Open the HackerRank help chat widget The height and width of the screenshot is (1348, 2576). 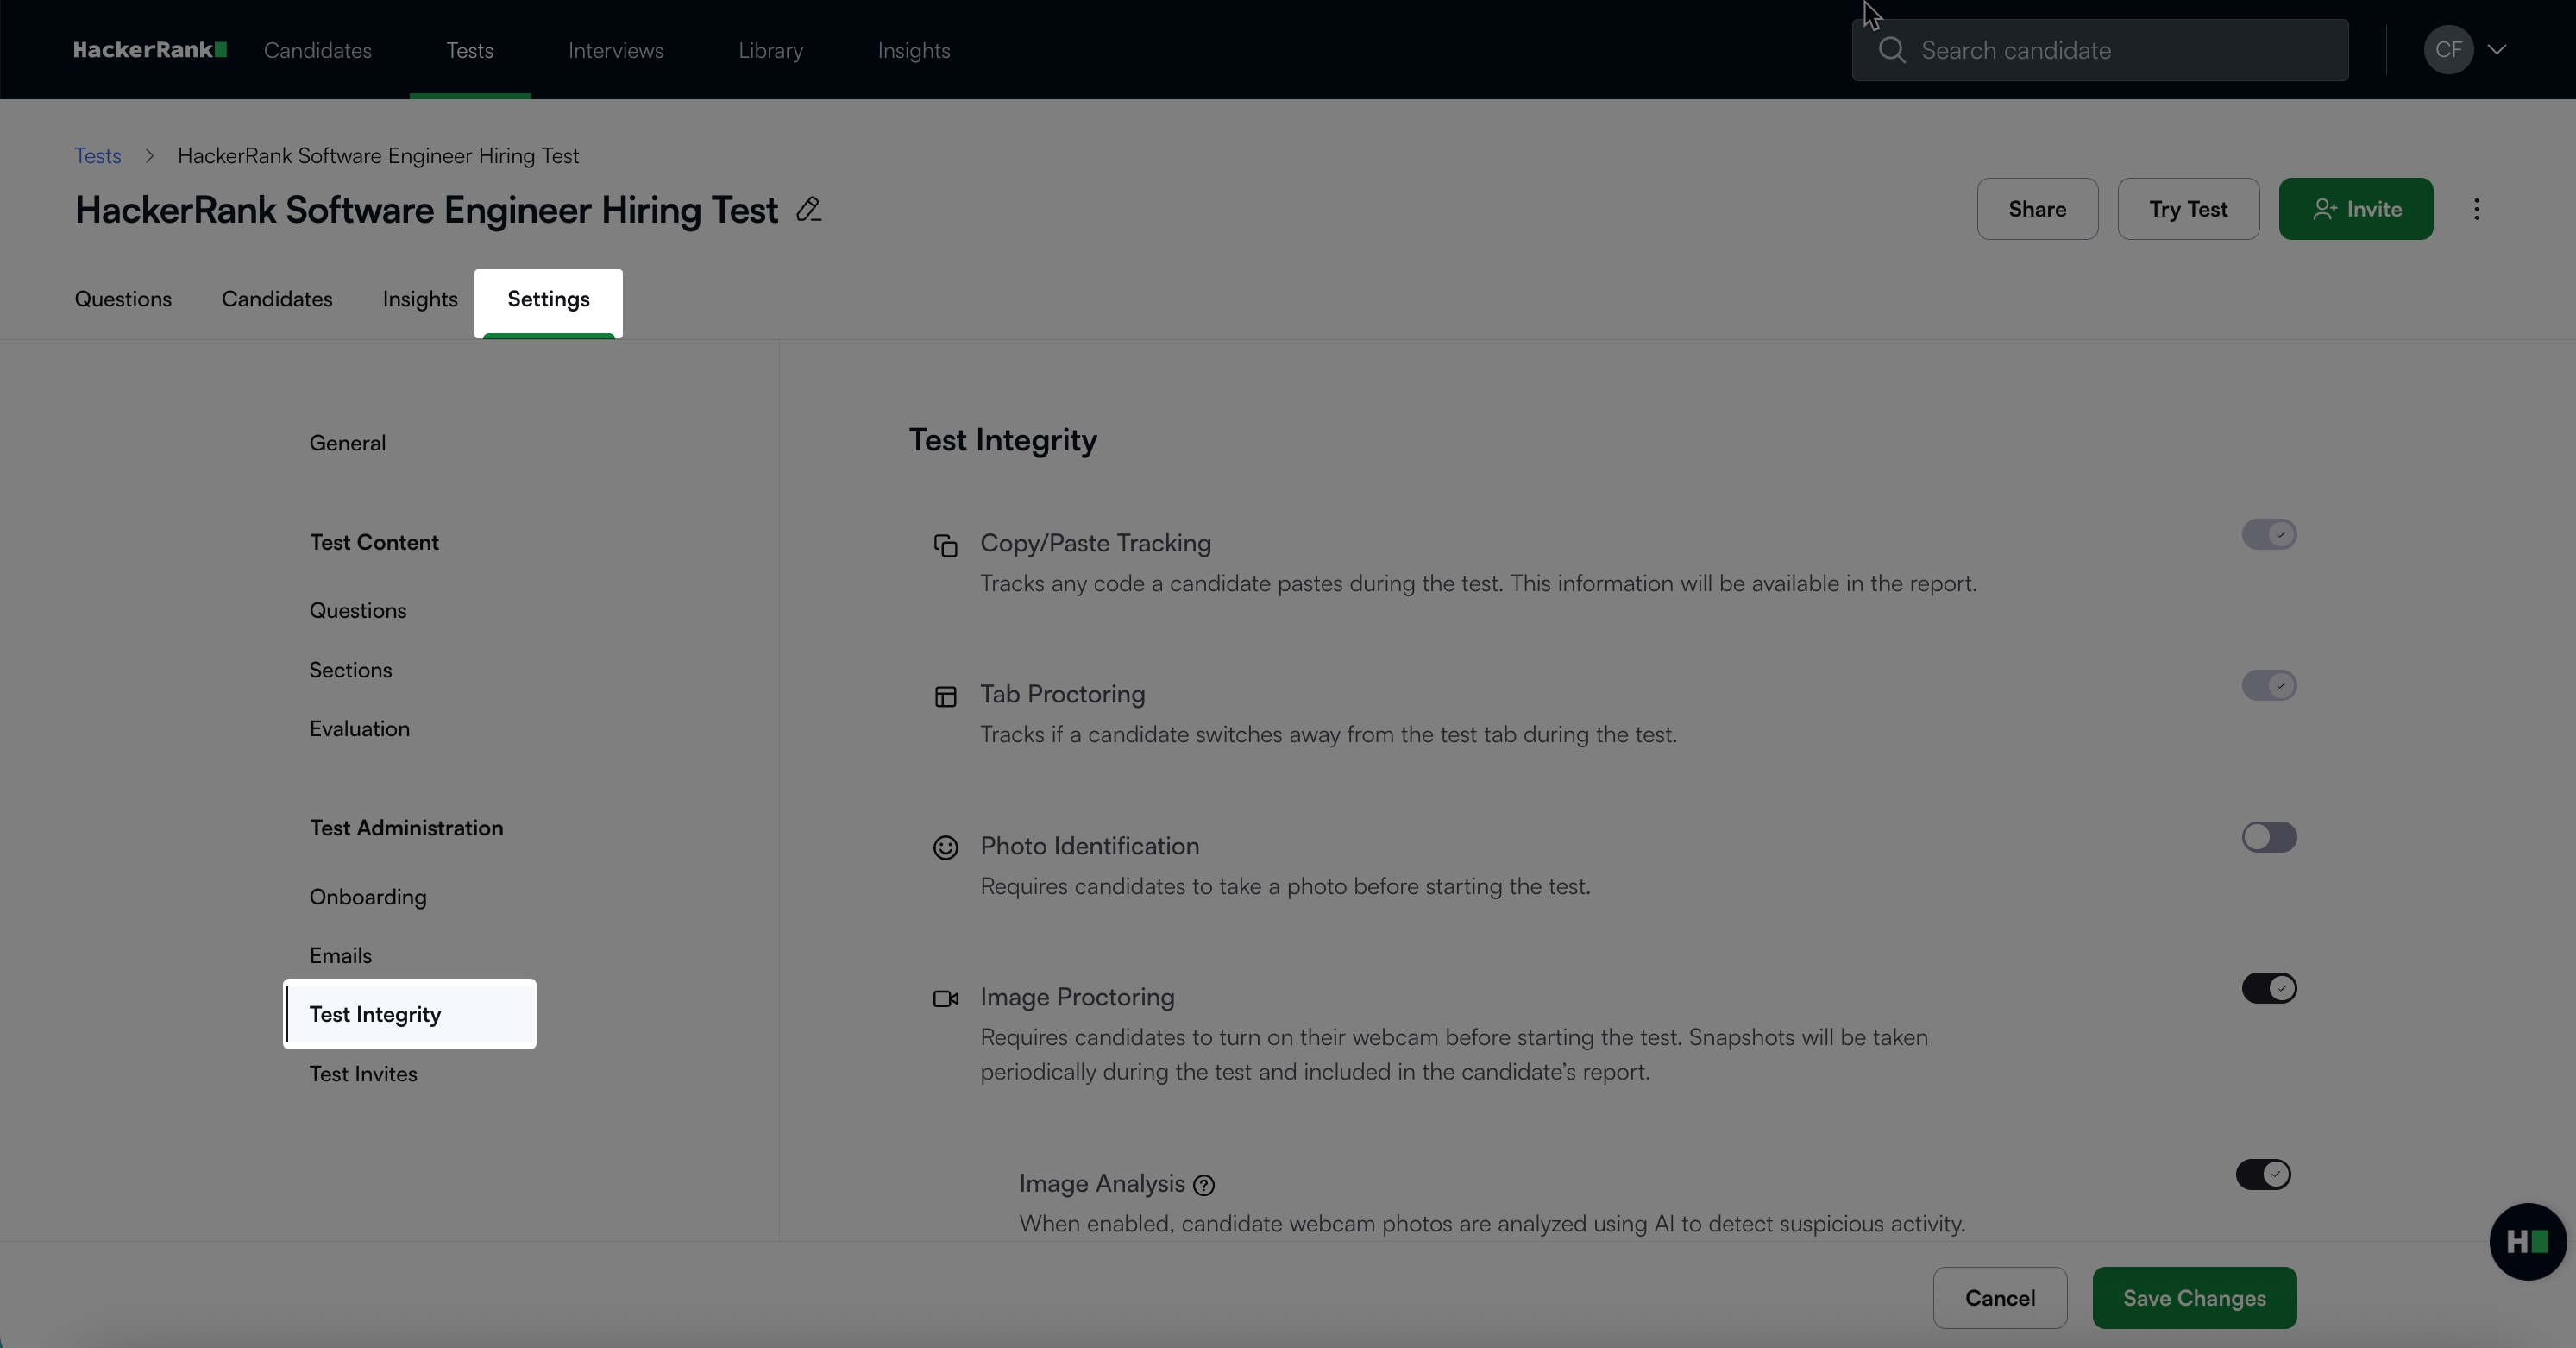2527,1241
